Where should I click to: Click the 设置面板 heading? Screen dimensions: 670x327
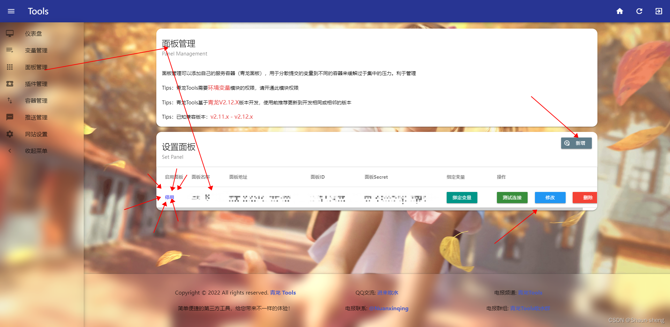(179, 147)
